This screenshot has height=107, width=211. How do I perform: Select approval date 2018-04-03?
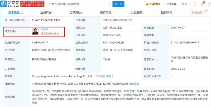pos(178,69)
